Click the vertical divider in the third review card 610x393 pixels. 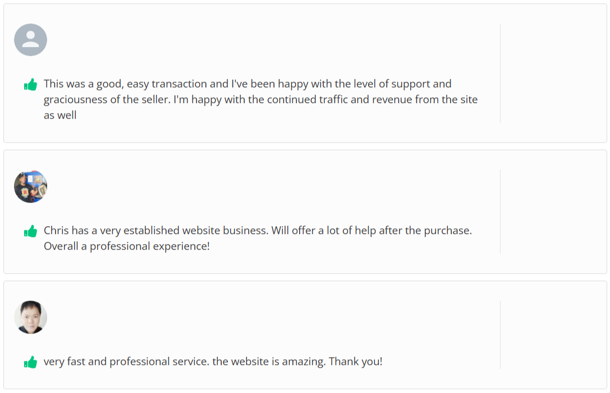coord(500,335)
